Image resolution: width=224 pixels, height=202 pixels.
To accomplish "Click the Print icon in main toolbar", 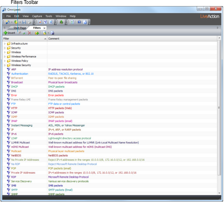I will (30, 22).
